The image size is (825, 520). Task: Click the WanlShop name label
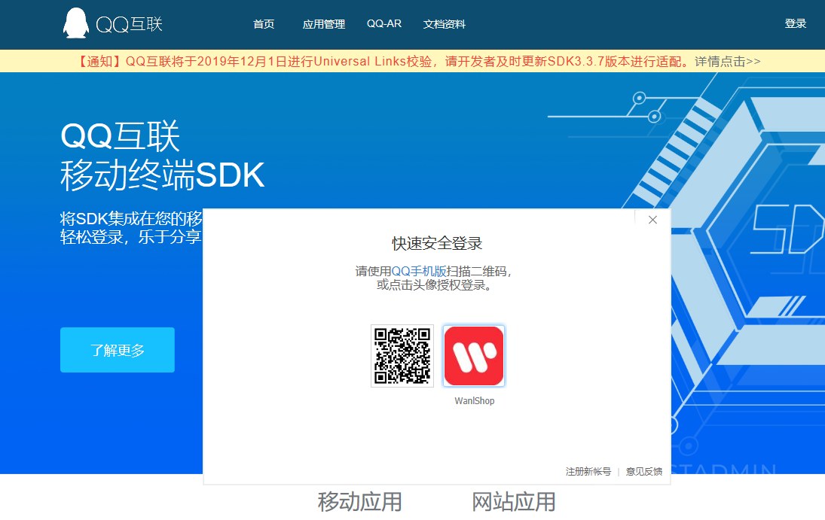click(475, 400)
